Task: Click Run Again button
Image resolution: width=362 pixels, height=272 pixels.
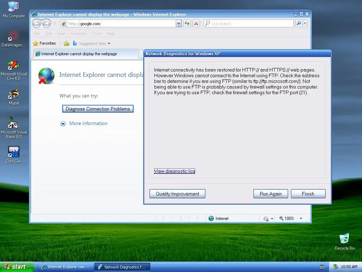Action: tap(270, 194)
